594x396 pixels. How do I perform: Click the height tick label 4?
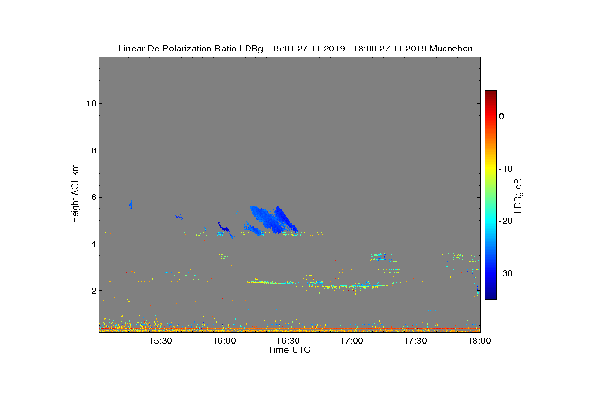tap(93, 244)
